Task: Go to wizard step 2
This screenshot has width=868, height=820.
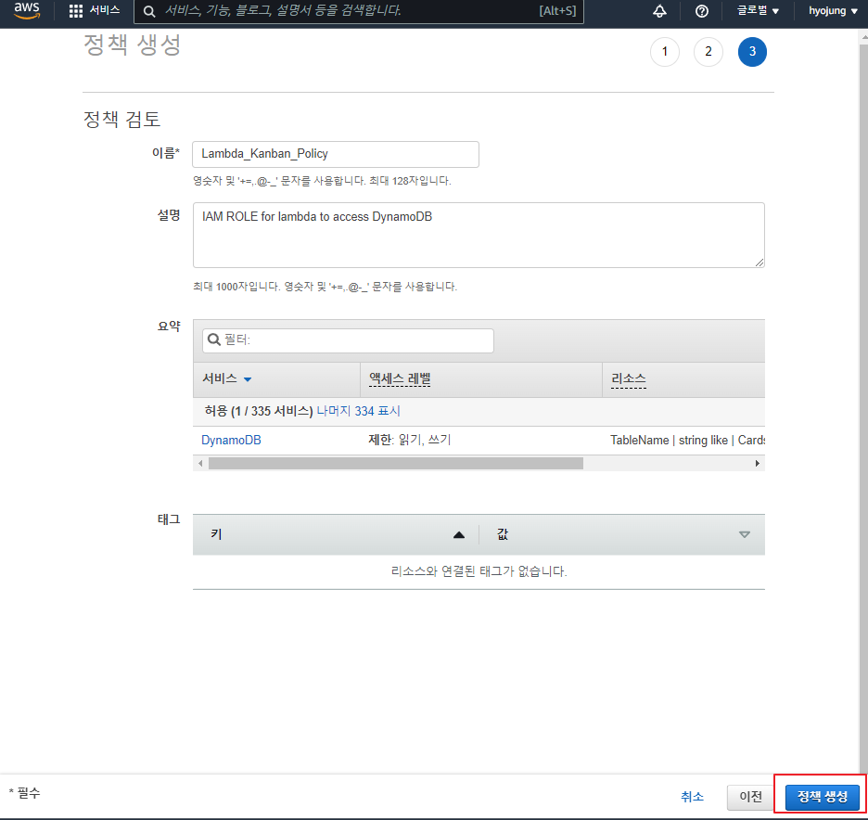Action: tap(708, 52)
